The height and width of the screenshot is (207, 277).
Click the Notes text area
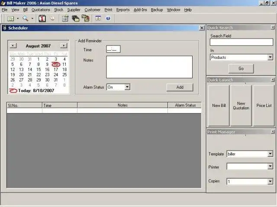coord(149,67)
